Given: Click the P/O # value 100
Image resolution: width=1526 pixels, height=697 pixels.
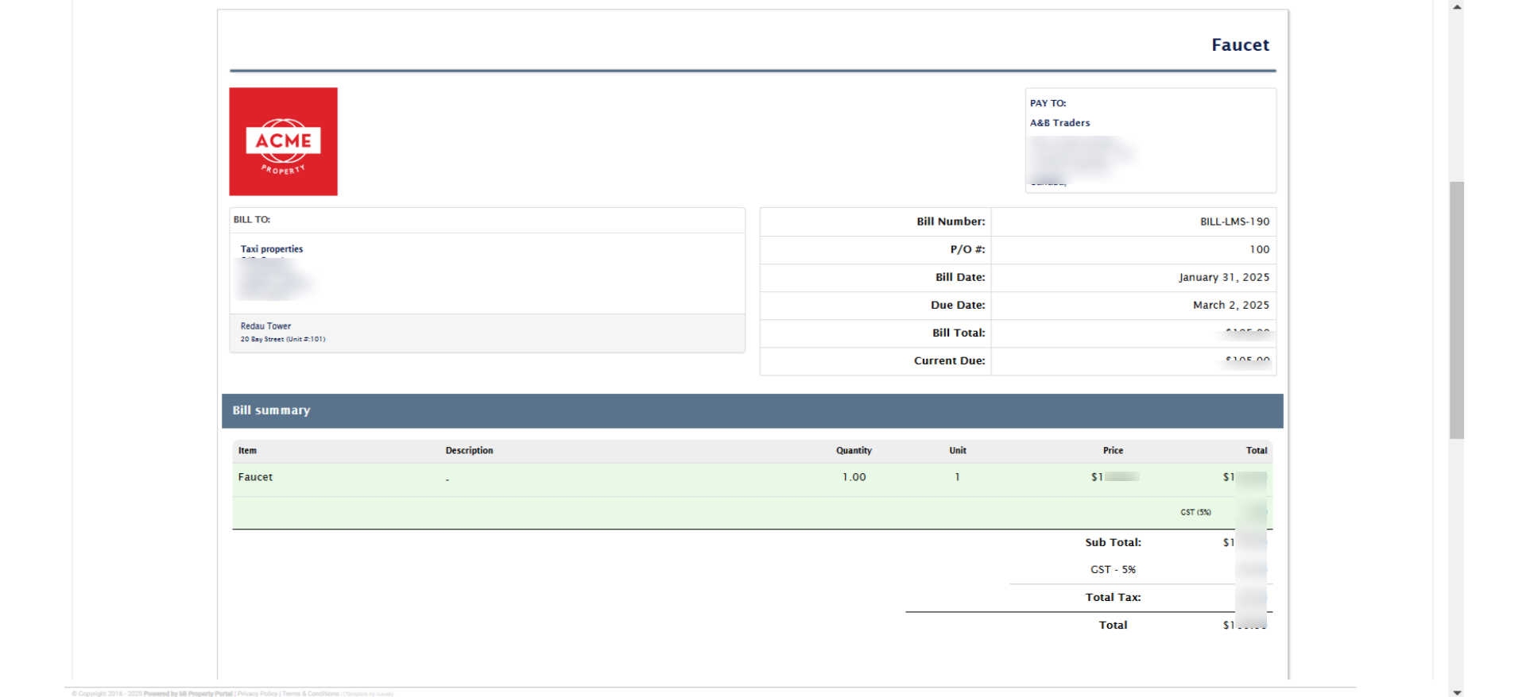Looking at the screenshot, I should pos(1259,249).
